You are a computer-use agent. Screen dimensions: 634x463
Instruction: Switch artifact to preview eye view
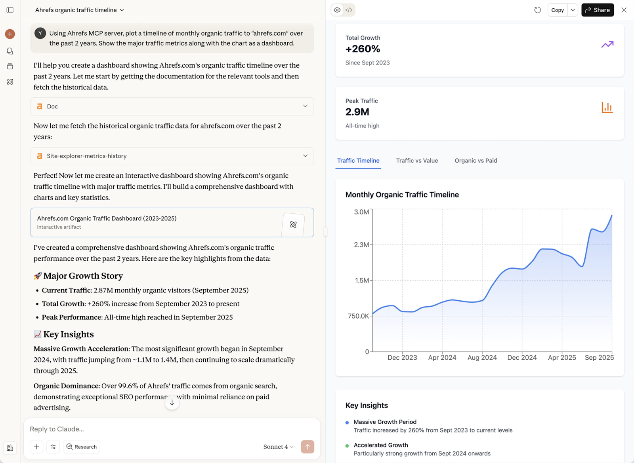click(336, 10)
